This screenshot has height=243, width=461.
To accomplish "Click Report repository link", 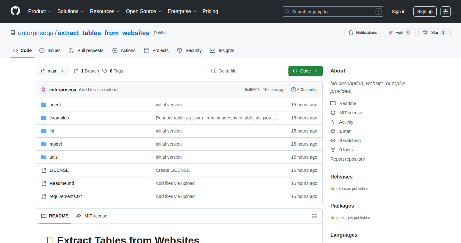I will coord(347,159).
